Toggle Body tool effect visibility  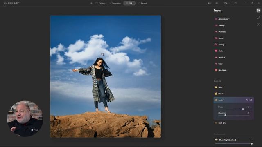click(x=251, y=100)
